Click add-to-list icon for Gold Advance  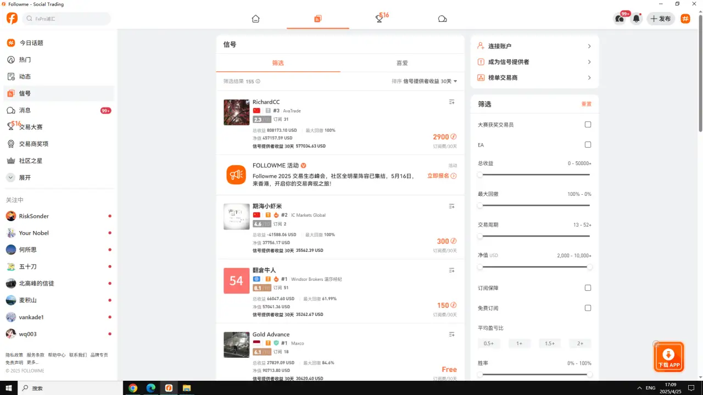point(451,334)
